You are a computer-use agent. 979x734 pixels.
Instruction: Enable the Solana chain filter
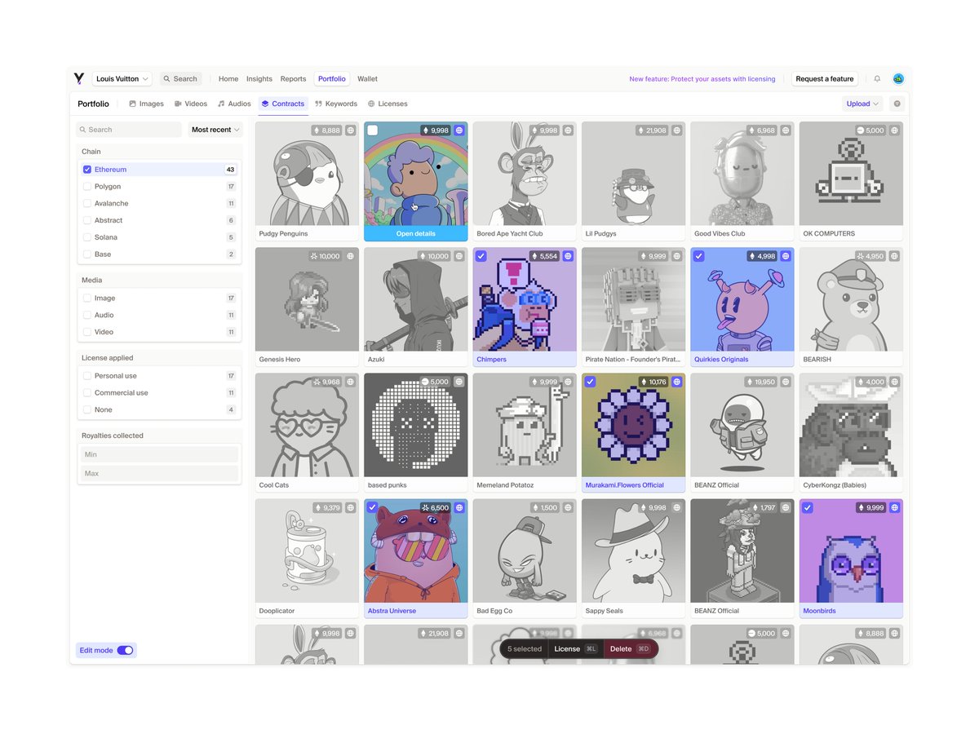87,237
